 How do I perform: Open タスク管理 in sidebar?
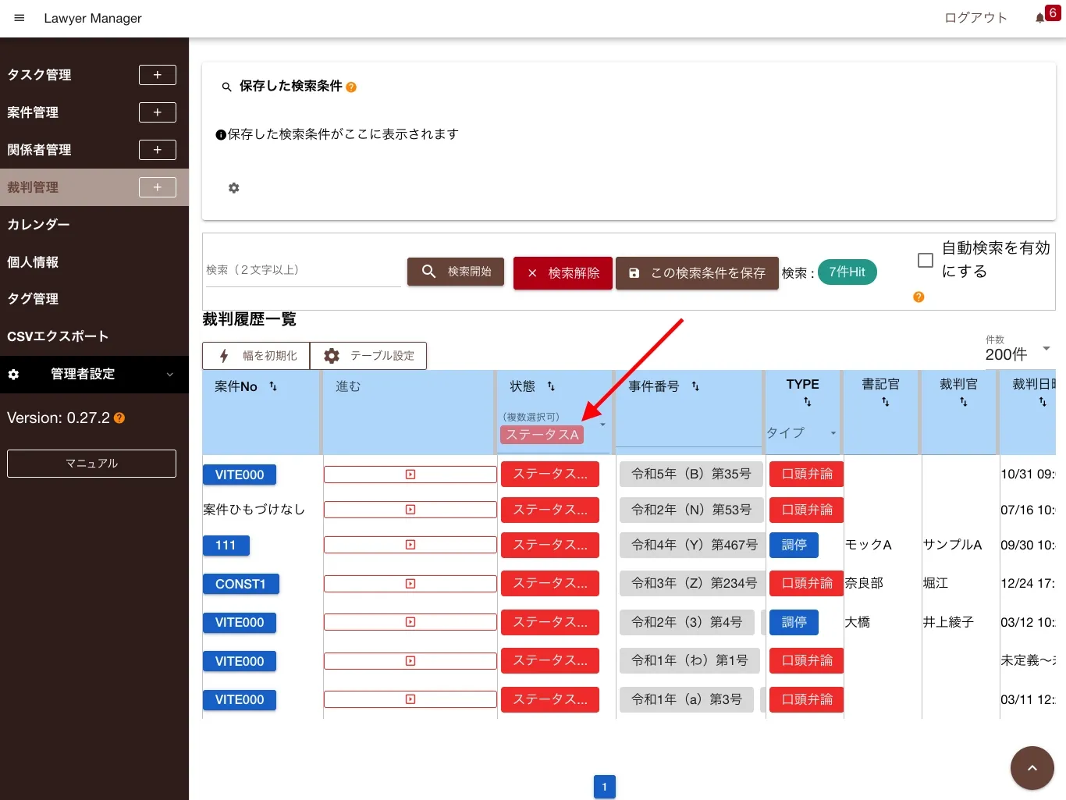(39, 75)
